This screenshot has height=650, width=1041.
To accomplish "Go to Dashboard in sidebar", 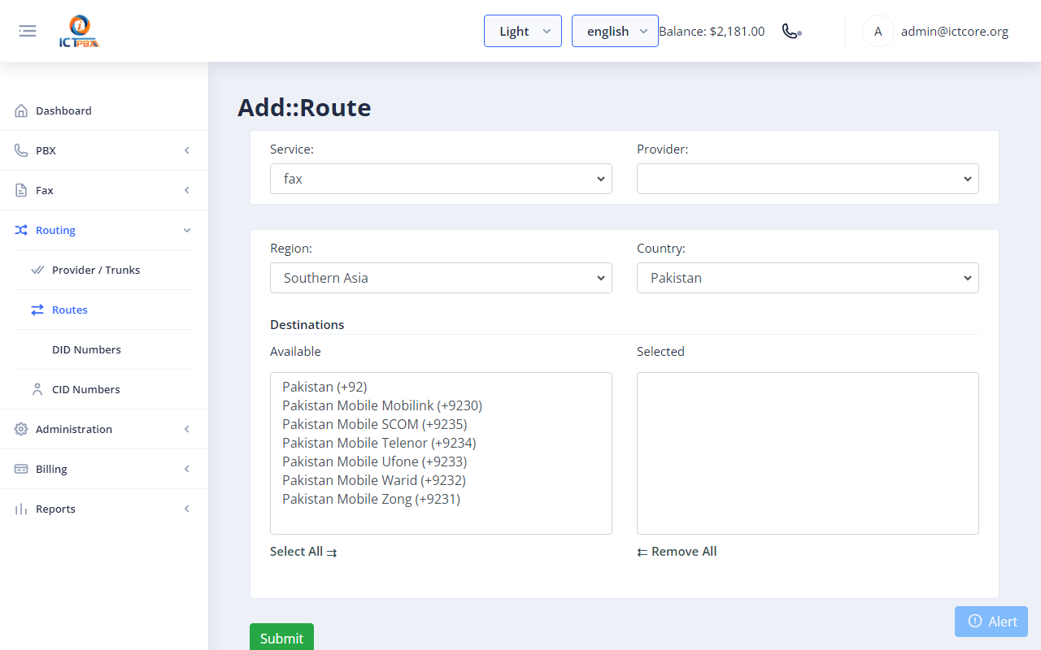I will pyautogui.click(x=63, y=110).
